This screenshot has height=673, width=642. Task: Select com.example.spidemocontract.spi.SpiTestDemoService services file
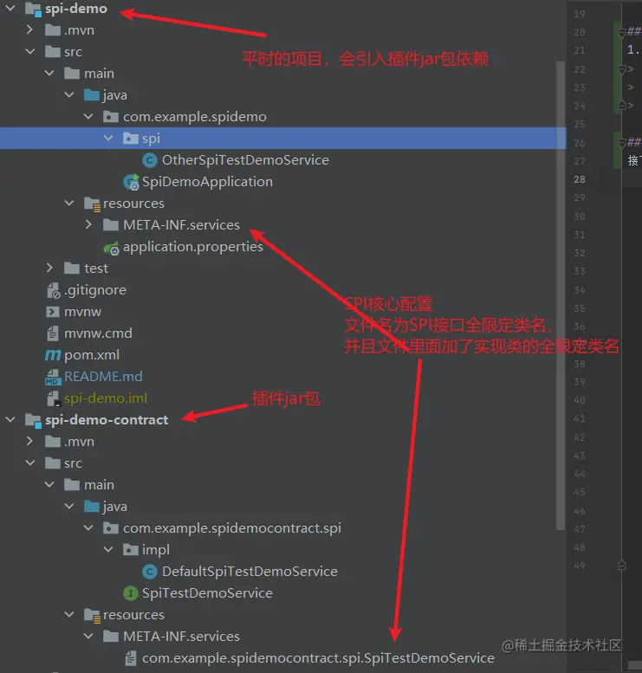tap(318, 658)
